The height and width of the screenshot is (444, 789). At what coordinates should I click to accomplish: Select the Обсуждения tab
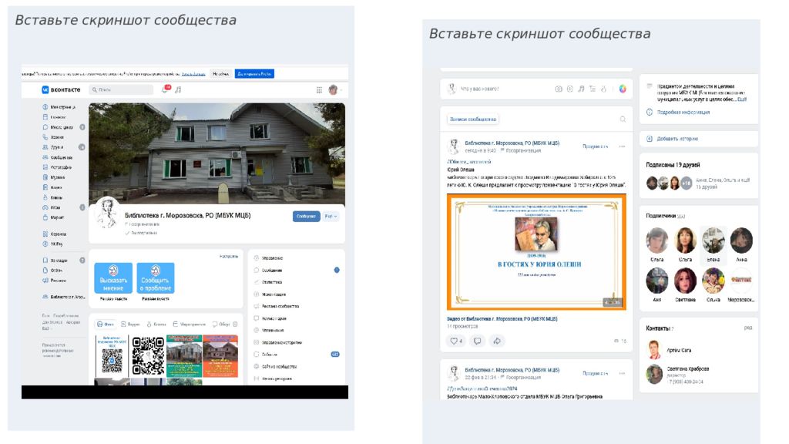tap(221, 325)
